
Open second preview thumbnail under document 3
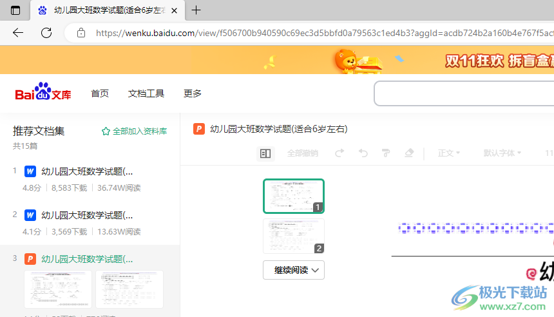pyautogui.click(x=129, y=289)
